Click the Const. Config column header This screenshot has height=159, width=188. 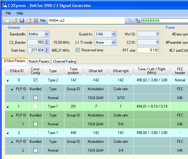click(36, 71)
